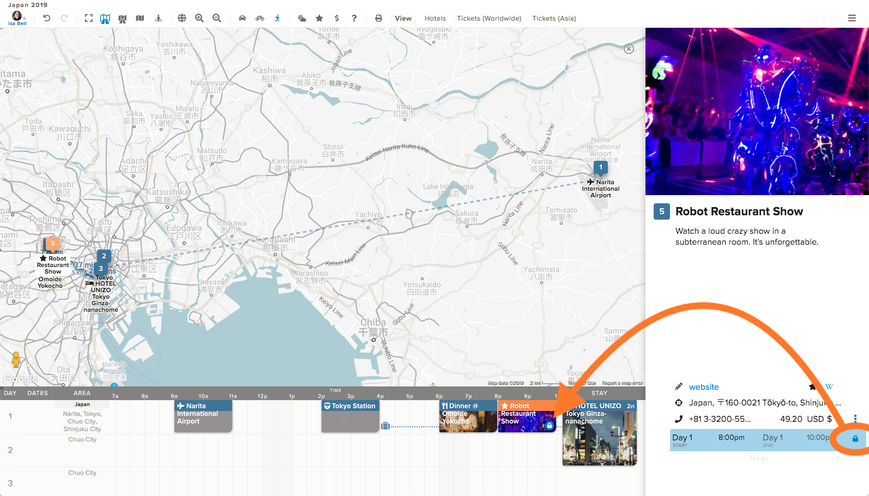Show weather with the cloud-sun icon

301,18
